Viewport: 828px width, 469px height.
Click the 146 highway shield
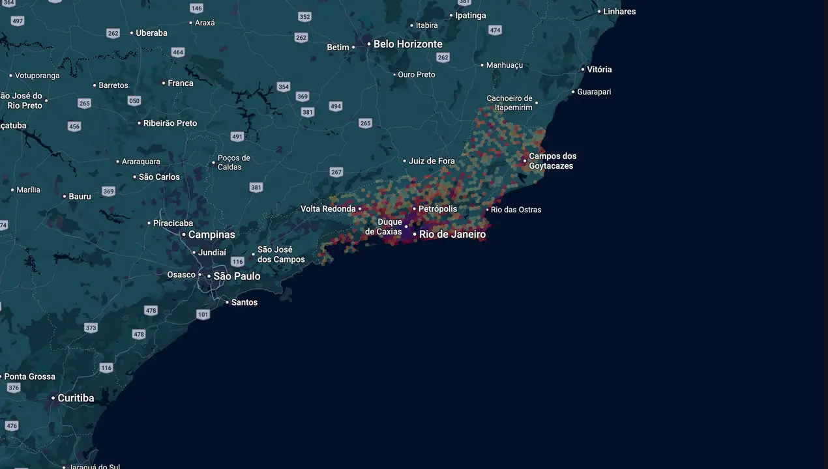point(197,8)
